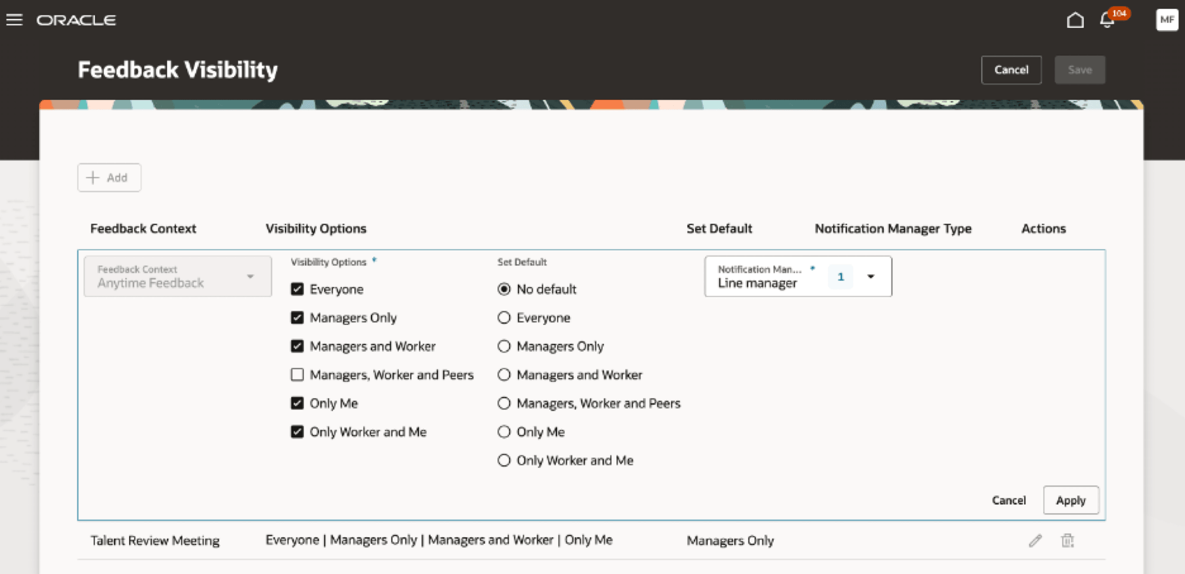Click the Line manager count badge showing 1
1185x574 pixels.
click(840, 276)
